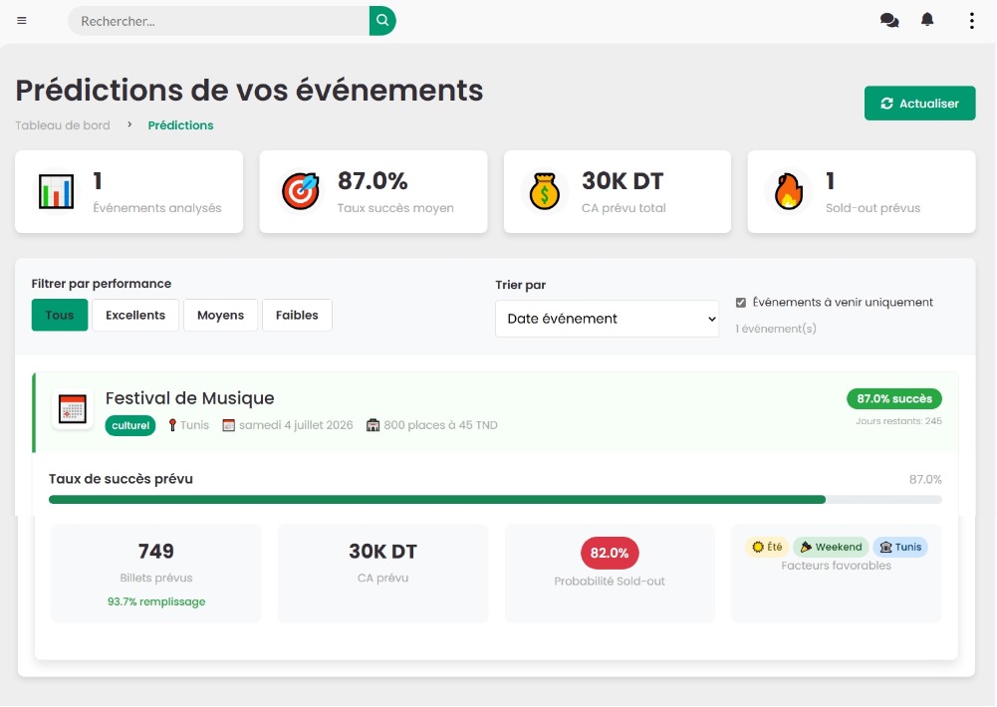997x707 pixels.
Task: Click the '749' Billets prévus value
Action: [x=155, y=551]
